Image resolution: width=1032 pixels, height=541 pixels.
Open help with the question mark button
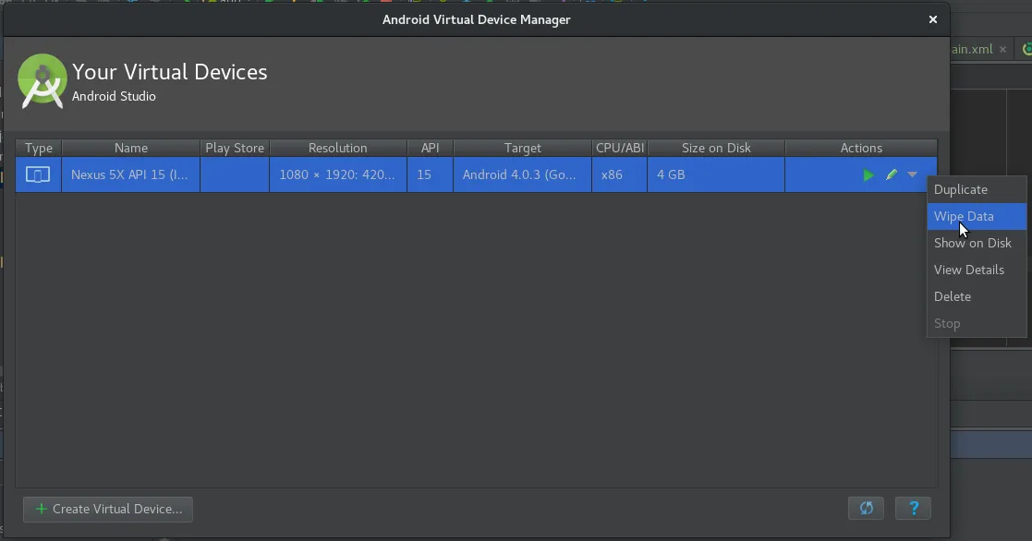click(x=914, y=508)
